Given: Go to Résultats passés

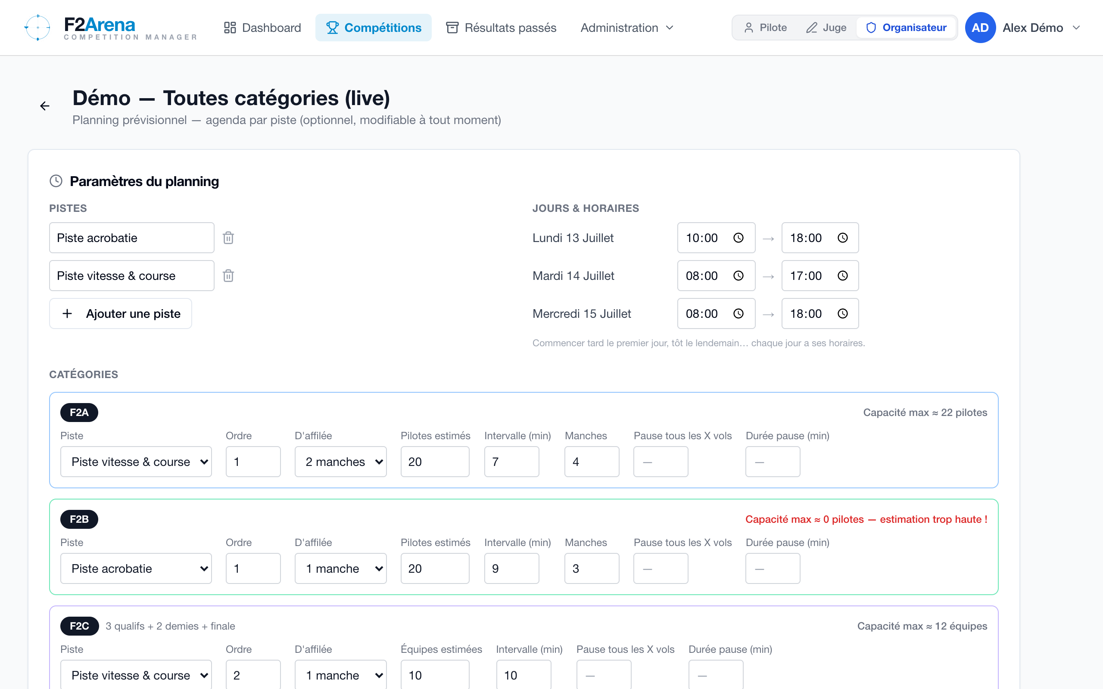Looking at the screenshot, I should click(x=501, y=27).
